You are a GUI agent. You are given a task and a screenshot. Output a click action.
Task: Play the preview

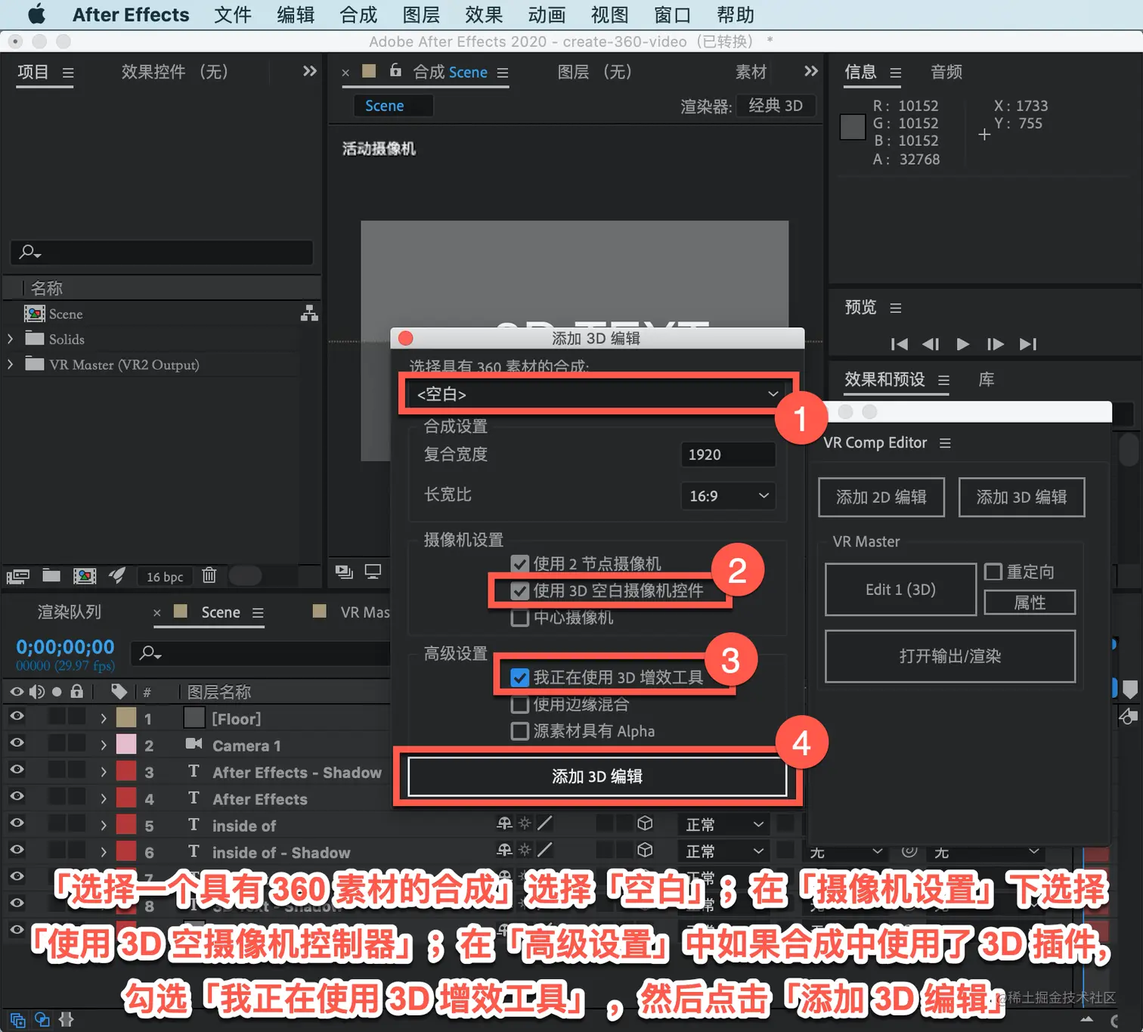963,344
